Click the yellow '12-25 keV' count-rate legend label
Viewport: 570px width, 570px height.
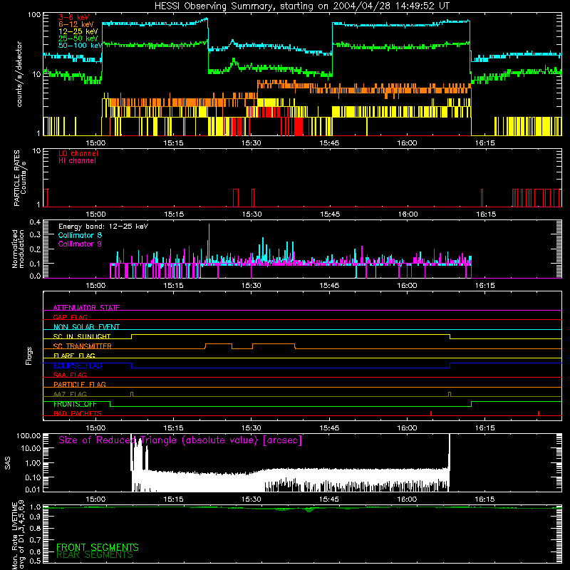[x=78, y=31]
